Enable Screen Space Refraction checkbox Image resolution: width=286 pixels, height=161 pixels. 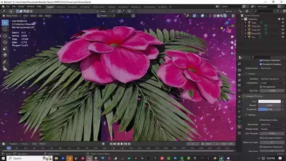[261, 138]
